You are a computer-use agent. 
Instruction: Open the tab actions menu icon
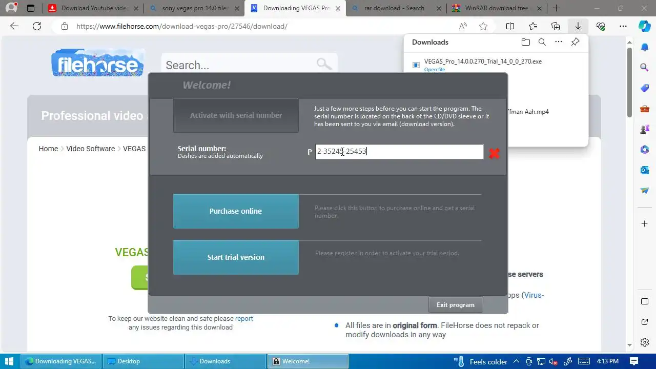coord(31,8)
